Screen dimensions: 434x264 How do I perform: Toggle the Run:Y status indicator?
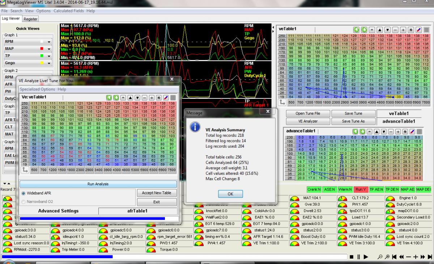coord(361,190)
